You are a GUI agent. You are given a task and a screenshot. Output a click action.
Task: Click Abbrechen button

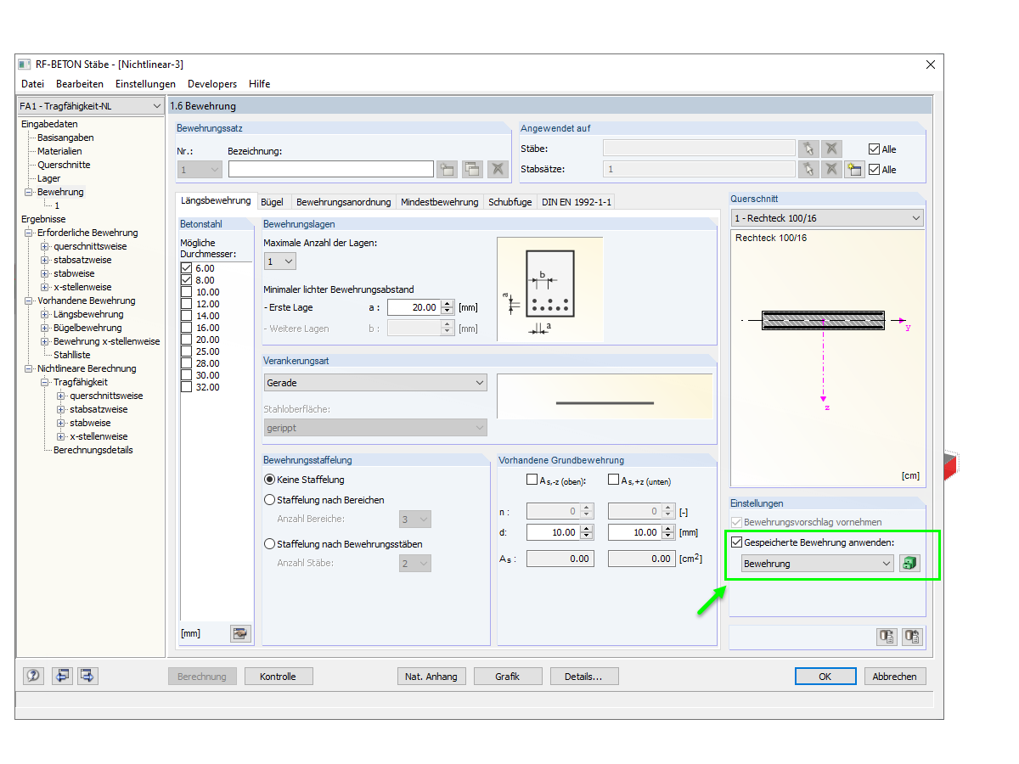pos(895,677)
